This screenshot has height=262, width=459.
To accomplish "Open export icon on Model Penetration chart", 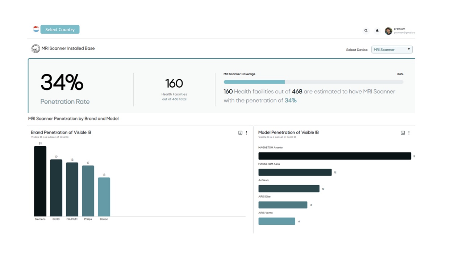I will [x=402, y=133].
